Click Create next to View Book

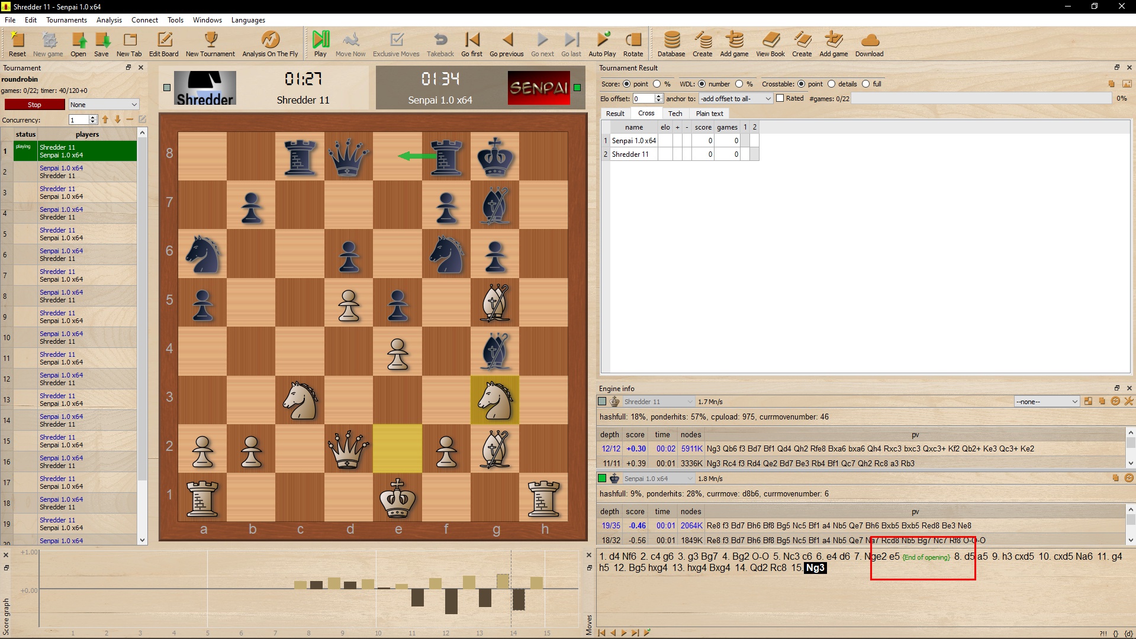tap(802, 44)
